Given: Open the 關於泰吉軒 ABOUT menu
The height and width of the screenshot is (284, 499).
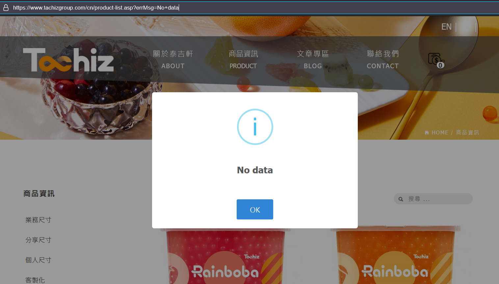Looking at the screenshot, I should (173, 60).
